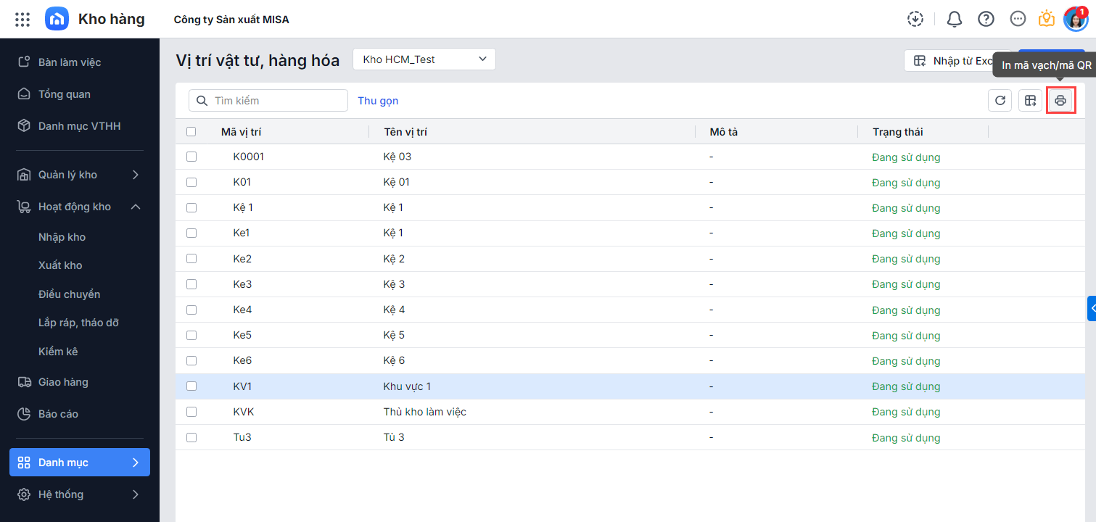1096x522 pixels.
Task: Open Báo cáo from the sidebar
Action: [x=58, y=414]
